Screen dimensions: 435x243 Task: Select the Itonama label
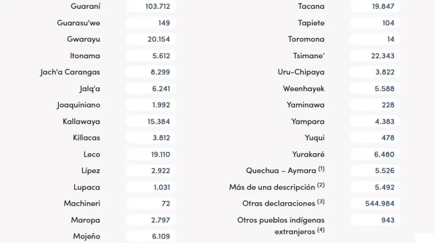click(85, 56)
